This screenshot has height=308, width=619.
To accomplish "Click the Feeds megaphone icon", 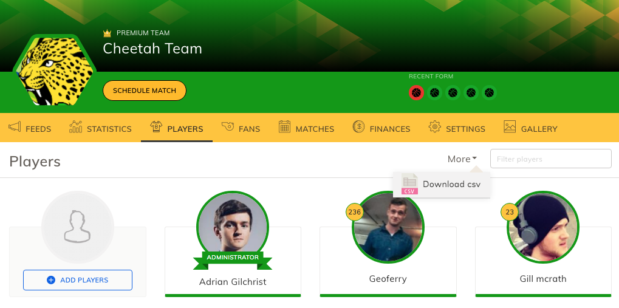I will click(15, 127).
